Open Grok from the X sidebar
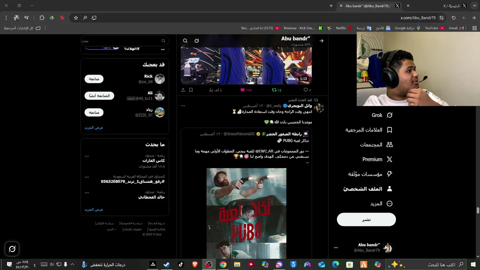The height and width of the screenshot is (270, 480). pos(382,115)
